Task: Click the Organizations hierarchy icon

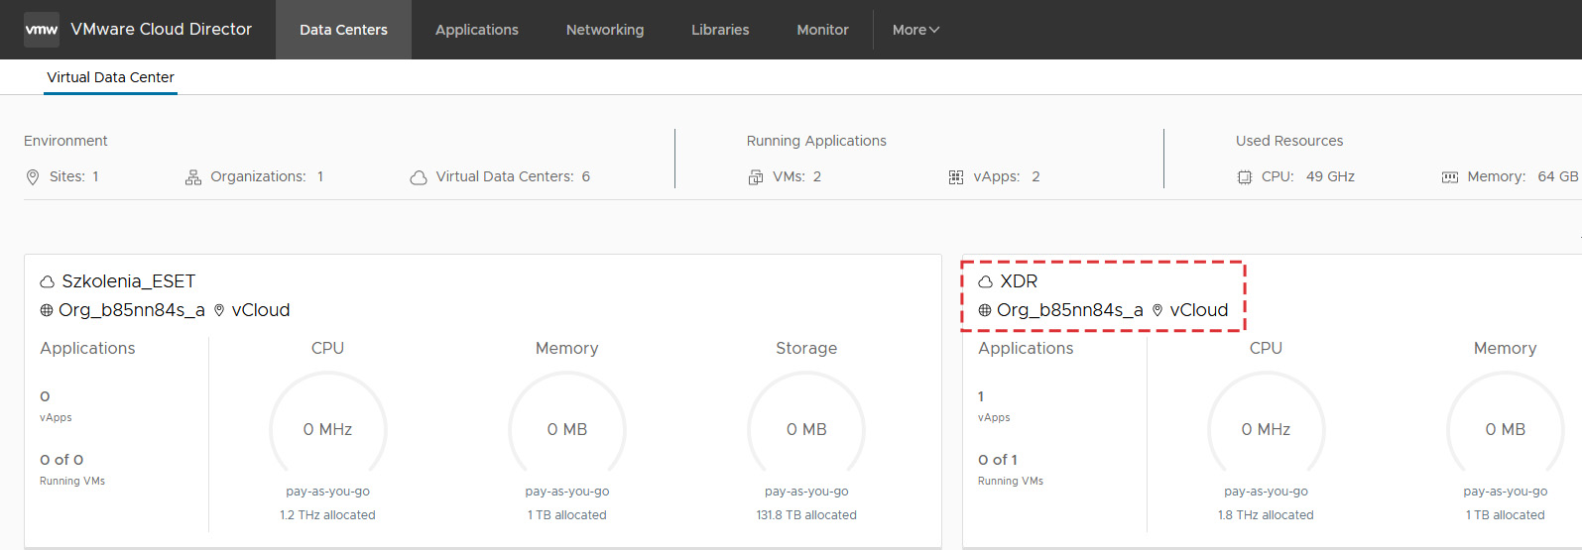Action: click(x=193, y=177)
